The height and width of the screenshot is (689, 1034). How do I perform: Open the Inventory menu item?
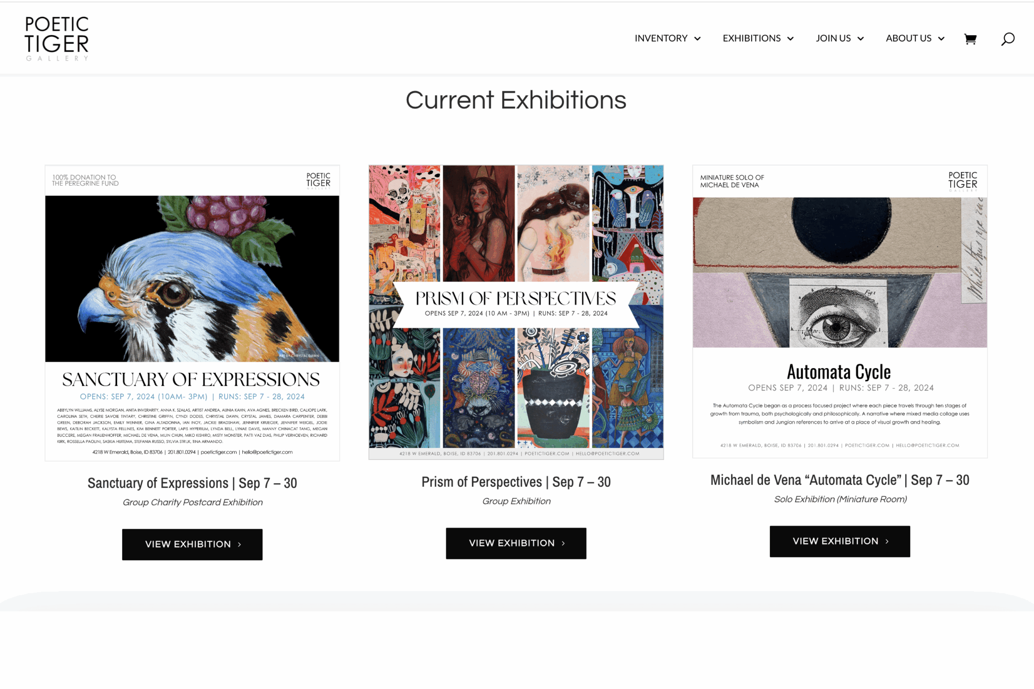pos(661,38)
